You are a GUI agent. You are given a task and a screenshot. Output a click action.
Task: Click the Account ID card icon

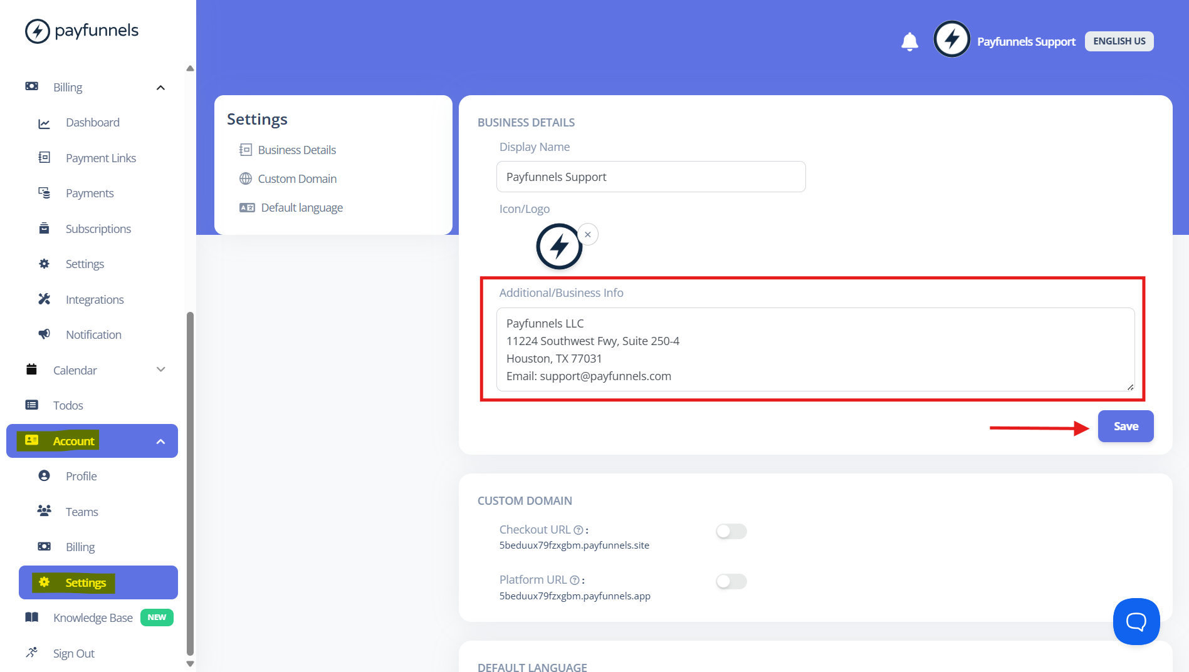pos(31,440)
